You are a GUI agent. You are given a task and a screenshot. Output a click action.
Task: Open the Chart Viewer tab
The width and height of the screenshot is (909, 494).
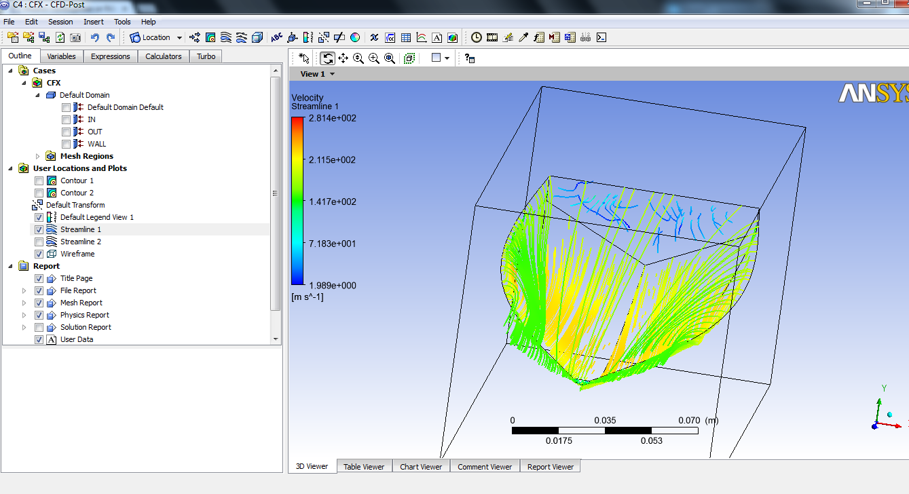tap(421, 466)
